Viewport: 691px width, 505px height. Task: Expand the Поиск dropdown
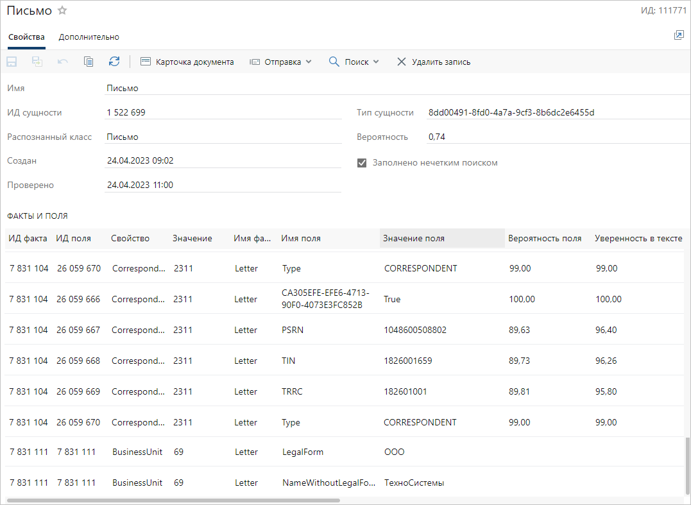(354, 62)
